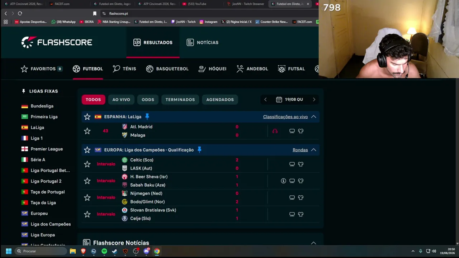Show TODOS matches filter

93,100
